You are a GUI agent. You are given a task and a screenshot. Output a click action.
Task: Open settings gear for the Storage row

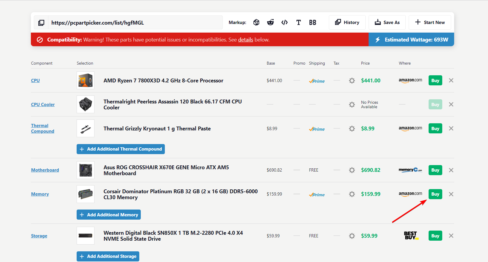pyautogui.click(x=352, y=236)
